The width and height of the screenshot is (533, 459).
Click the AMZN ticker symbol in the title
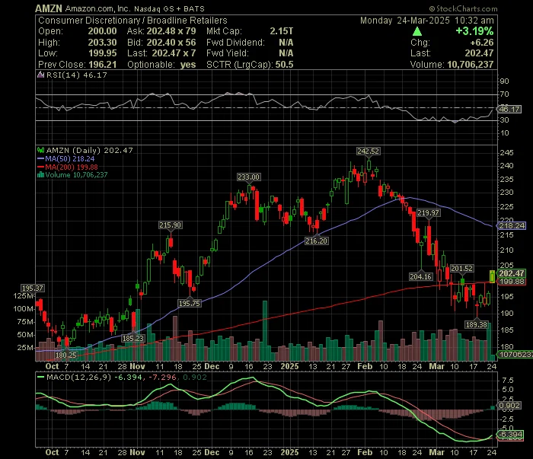[x=49, y=8]
